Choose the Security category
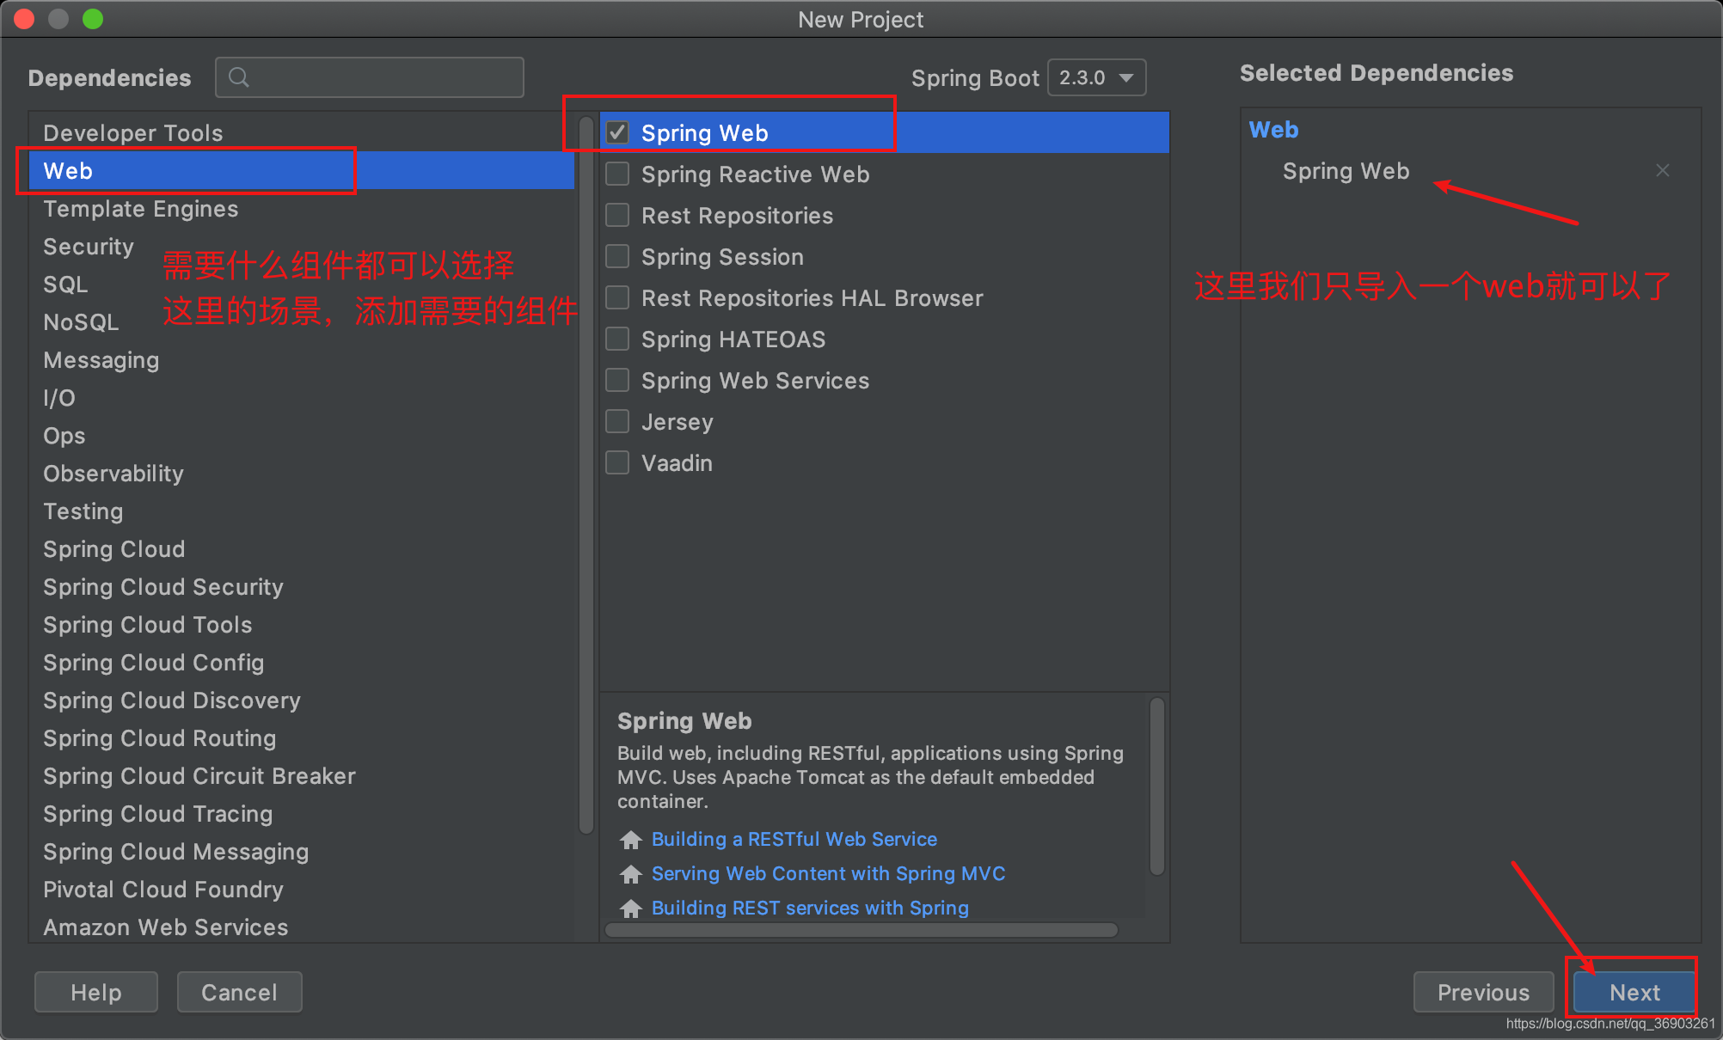Screen dimensions: 1723x1040 click(302, 246)
